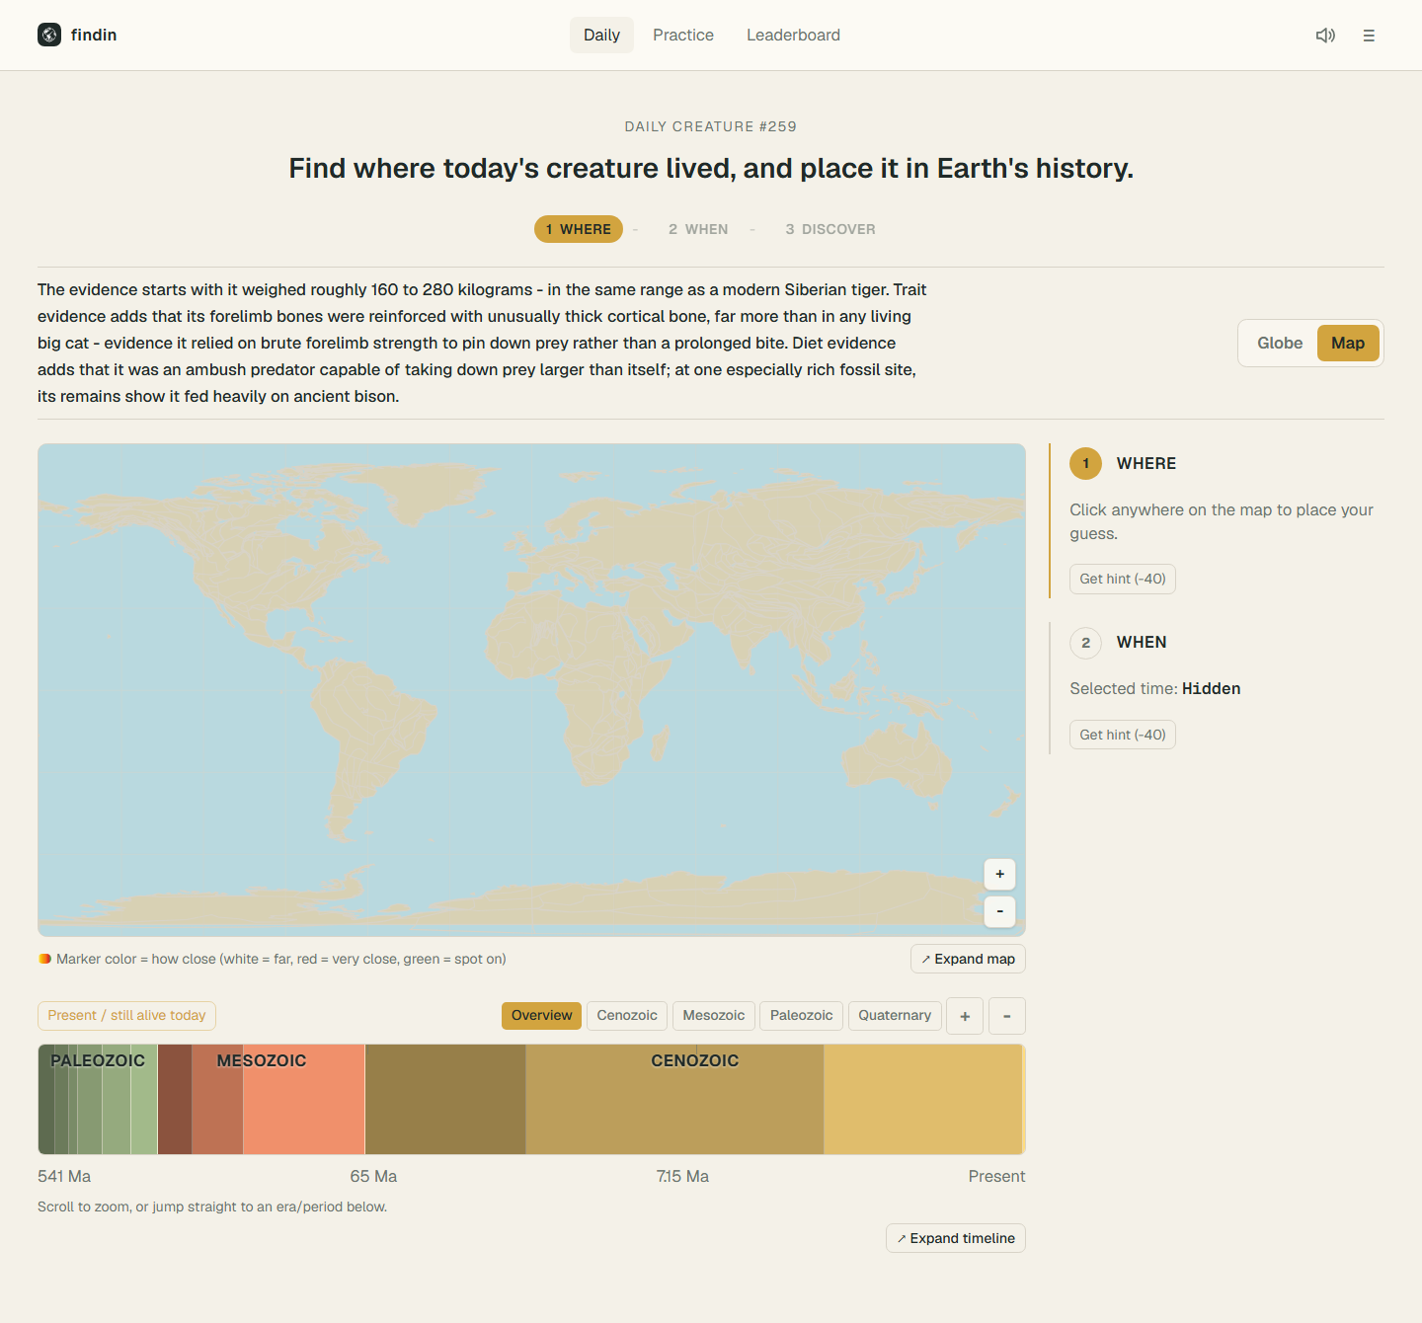Go to the Leaderboard tab
This screenshot has height=1323, width=1422.
click(x=793, y=36)
